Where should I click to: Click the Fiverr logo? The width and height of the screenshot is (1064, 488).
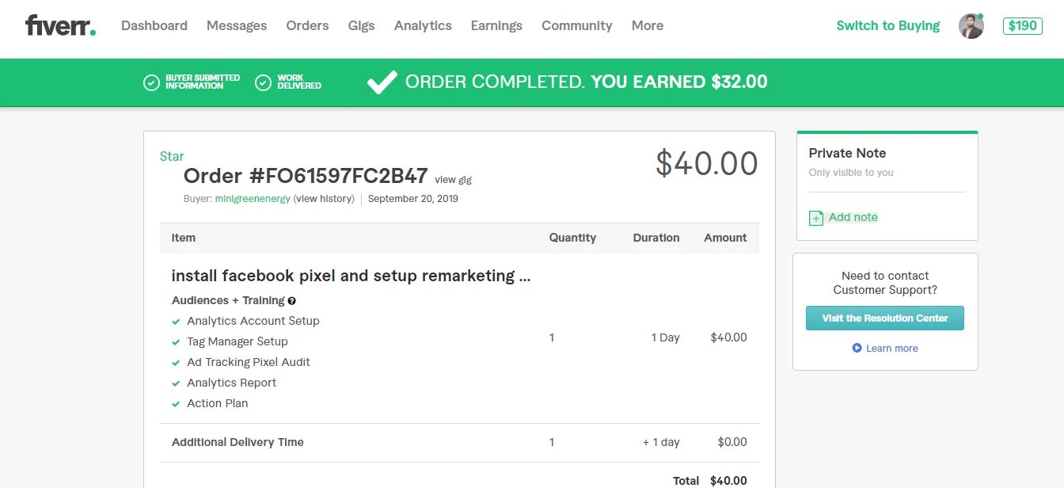(x=60, y=25)
